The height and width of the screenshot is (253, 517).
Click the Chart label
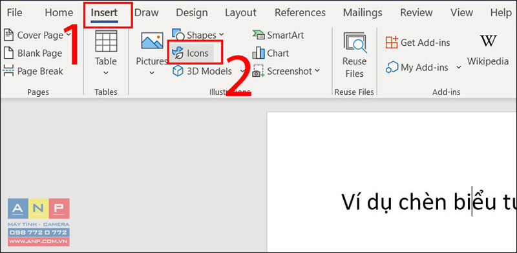click(x=278, y=53)
